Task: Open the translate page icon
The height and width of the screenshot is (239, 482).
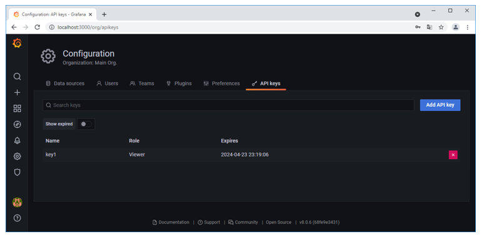Action: 429,27
